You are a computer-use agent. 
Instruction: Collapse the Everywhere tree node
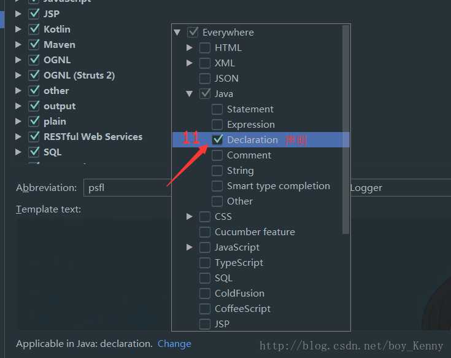(x=177, y=33)
